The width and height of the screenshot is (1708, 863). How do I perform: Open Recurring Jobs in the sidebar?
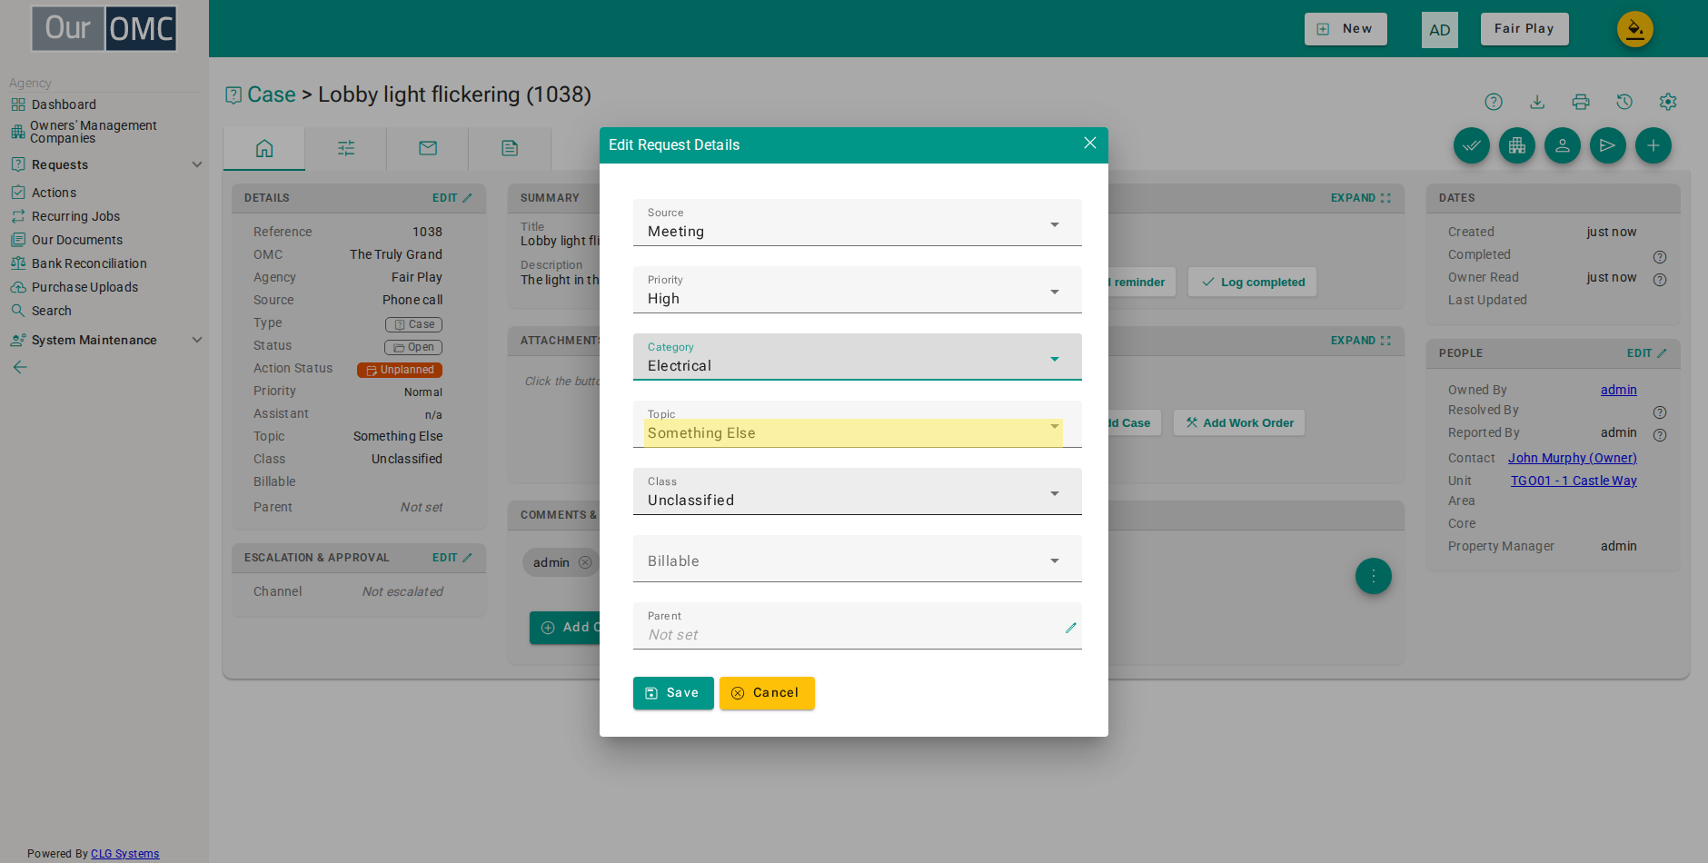pyautogui.click(x=75, y=216)
